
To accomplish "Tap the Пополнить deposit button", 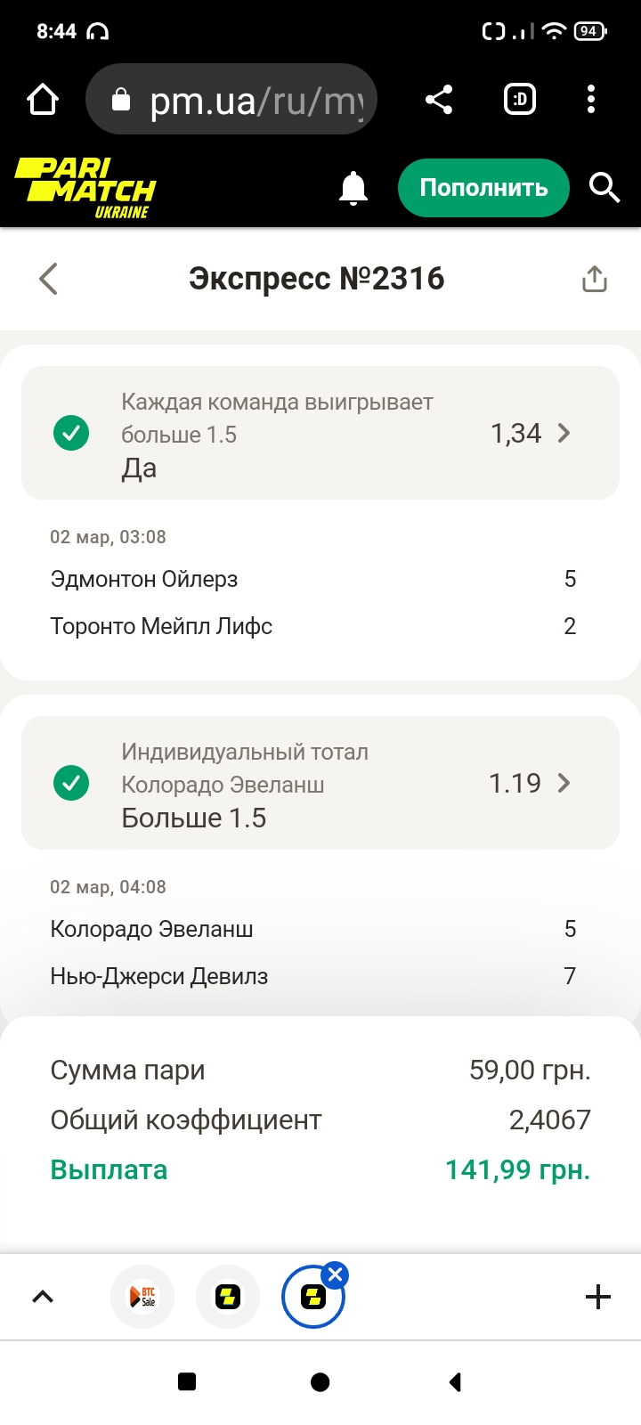I will [483, 188].
